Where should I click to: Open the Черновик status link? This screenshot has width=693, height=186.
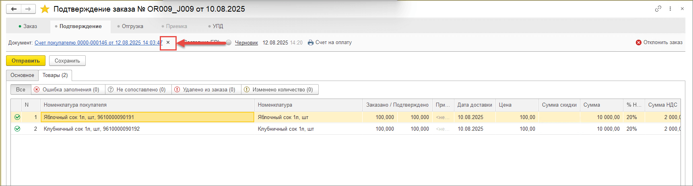[x=246, y=42]
